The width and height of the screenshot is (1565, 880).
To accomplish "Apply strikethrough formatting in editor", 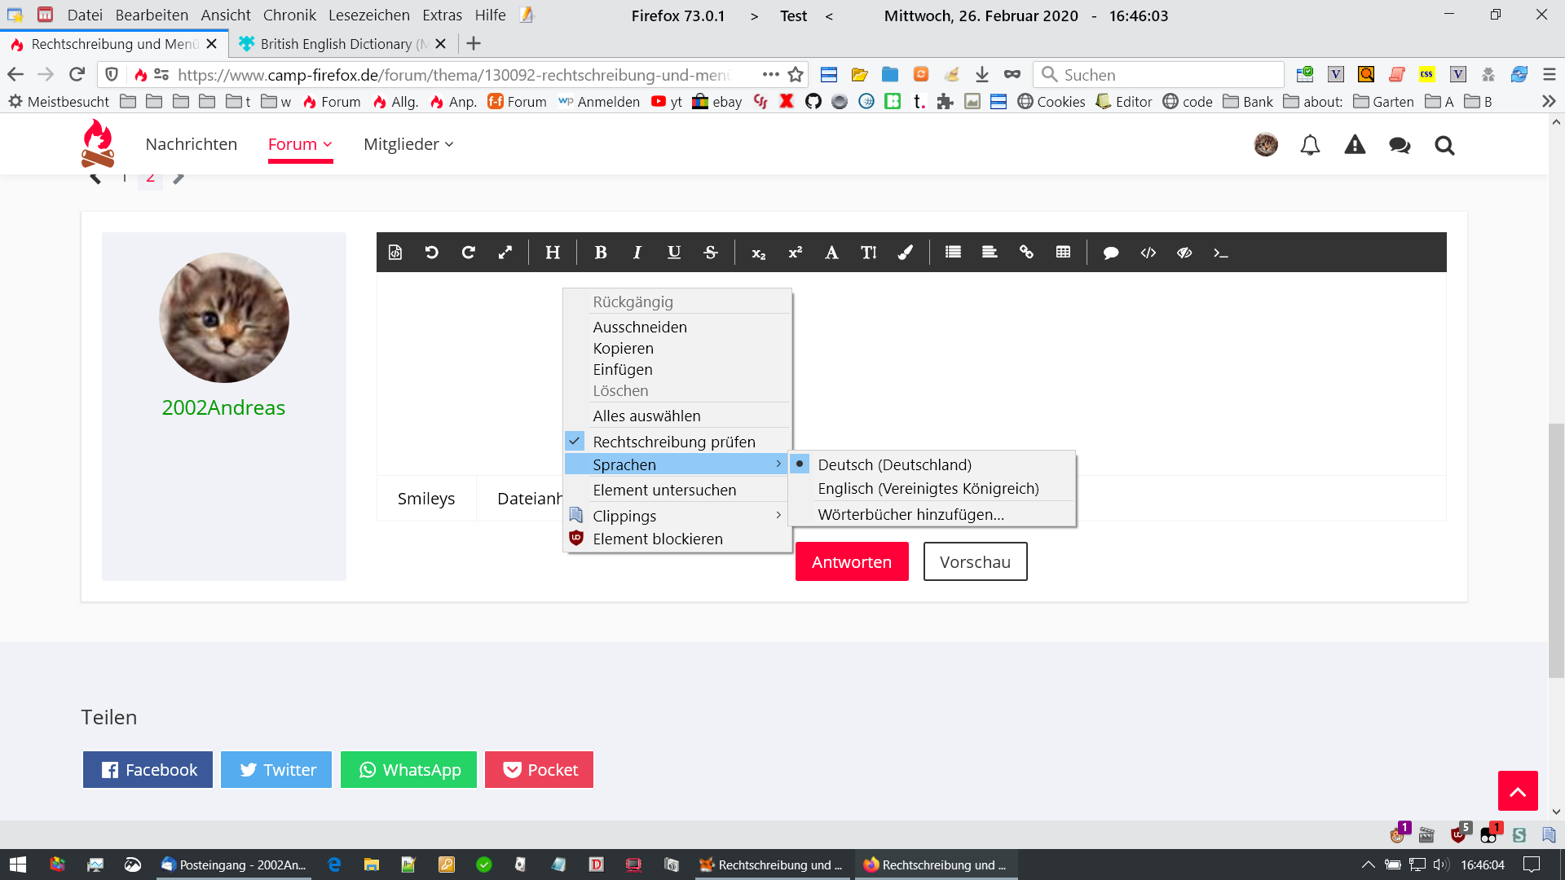I will click(711, 253).
